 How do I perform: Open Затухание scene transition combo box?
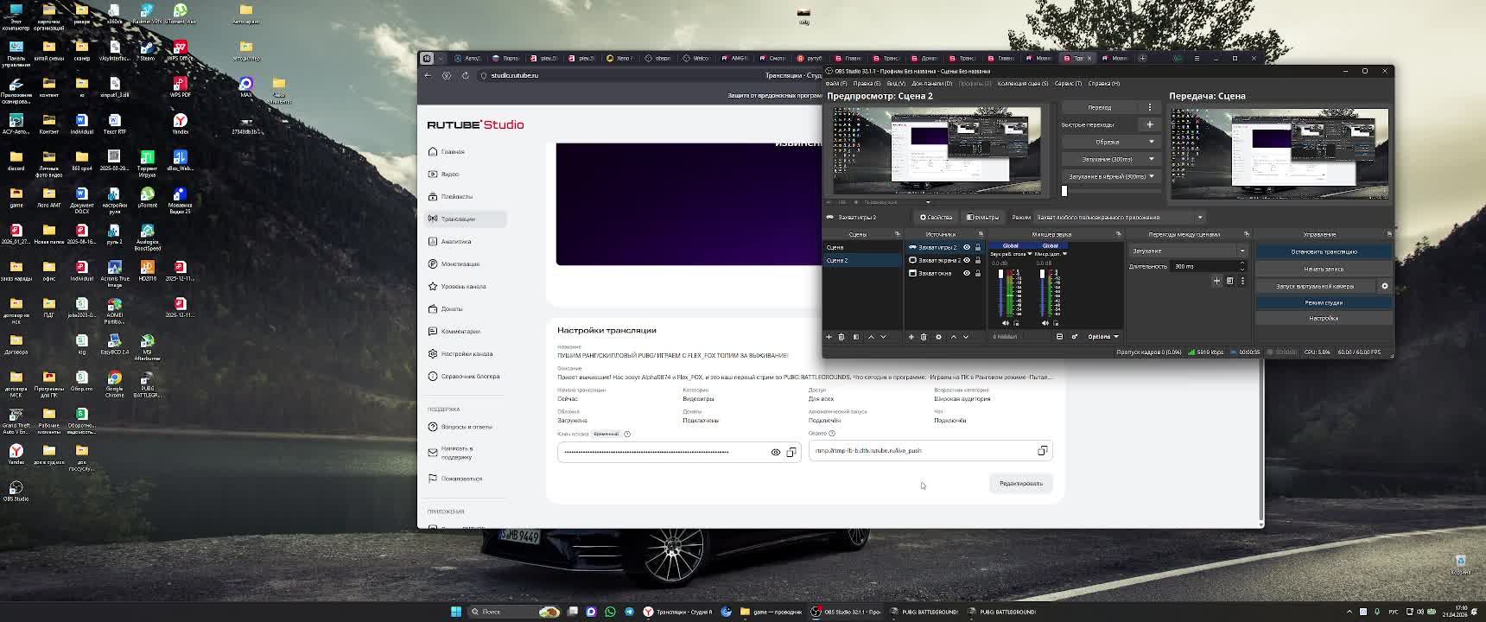pos(1188,251)
